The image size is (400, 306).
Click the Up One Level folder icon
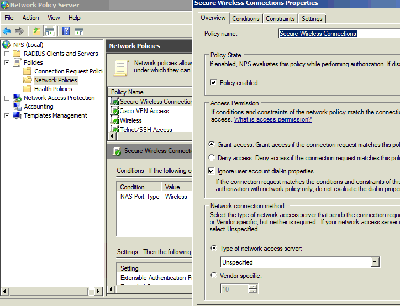(x=36, y=31)
